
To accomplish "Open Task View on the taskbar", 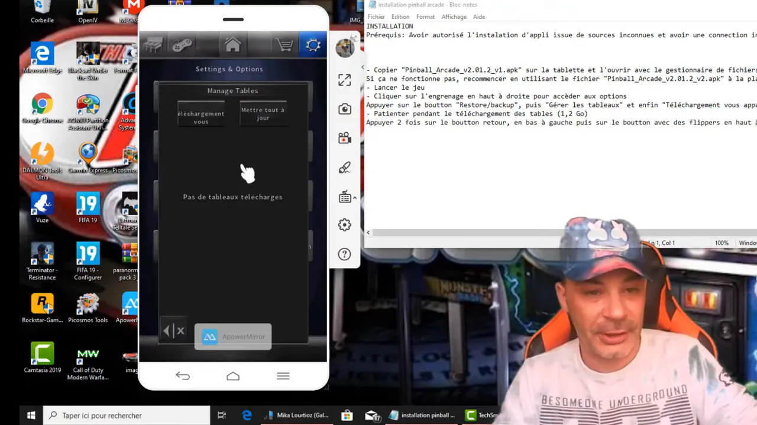I will click(222, 416).
